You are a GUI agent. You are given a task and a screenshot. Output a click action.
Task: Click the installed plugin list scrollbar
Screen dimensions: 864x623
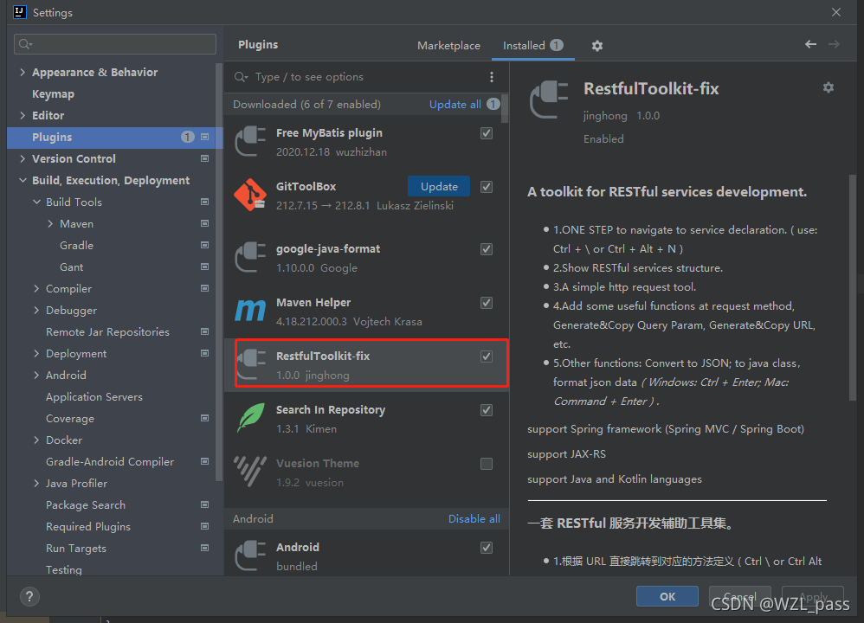(505, 108)
